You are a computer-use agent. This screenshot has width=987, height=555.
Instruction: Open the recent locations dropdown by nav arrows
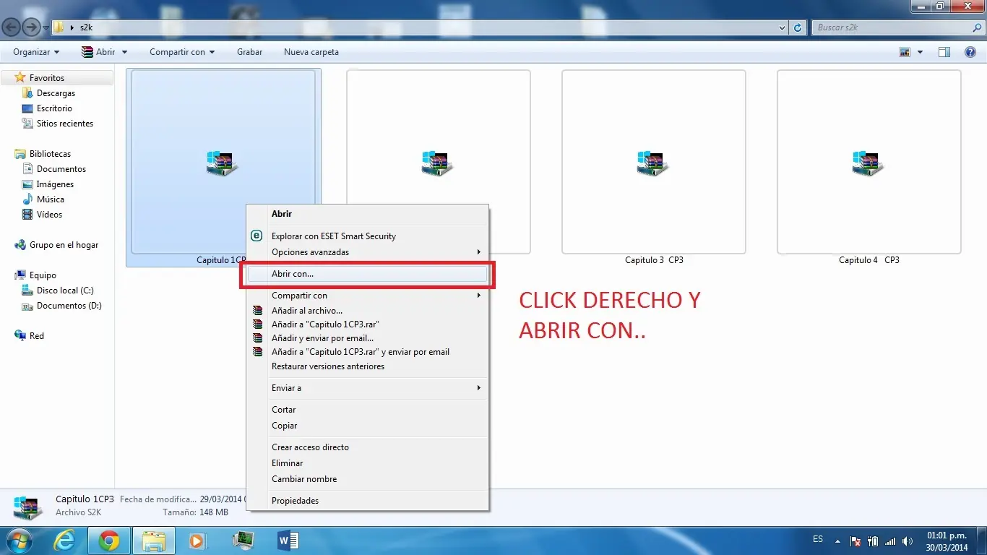(x=46, y=27)
